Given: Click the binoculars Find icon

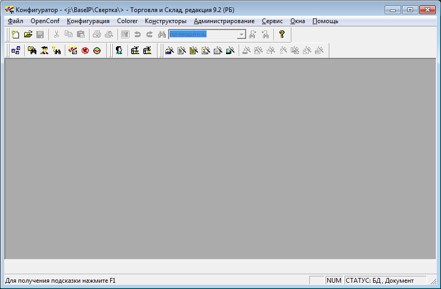Looking at the screenshot, I should [162, 35].
